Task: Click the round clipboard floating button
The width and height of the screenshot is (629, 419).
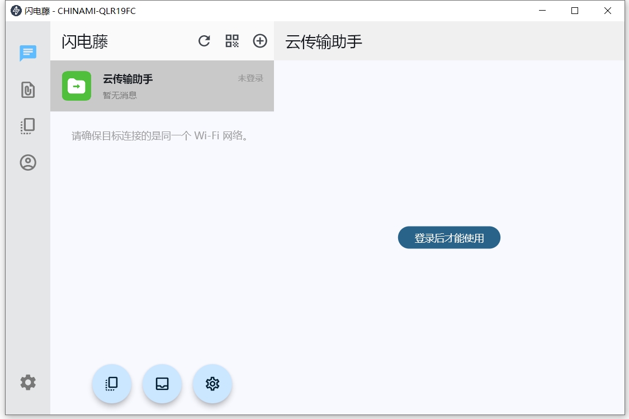Action: coord(112,384)
